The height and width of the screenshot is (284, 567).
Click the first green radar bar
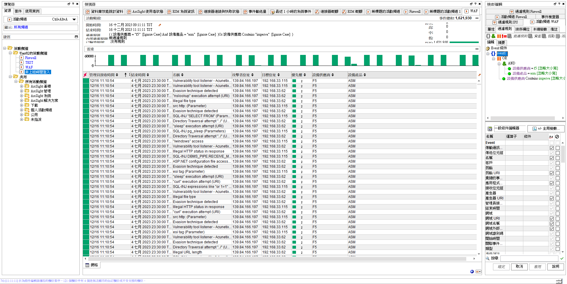[x=111, y=60]
